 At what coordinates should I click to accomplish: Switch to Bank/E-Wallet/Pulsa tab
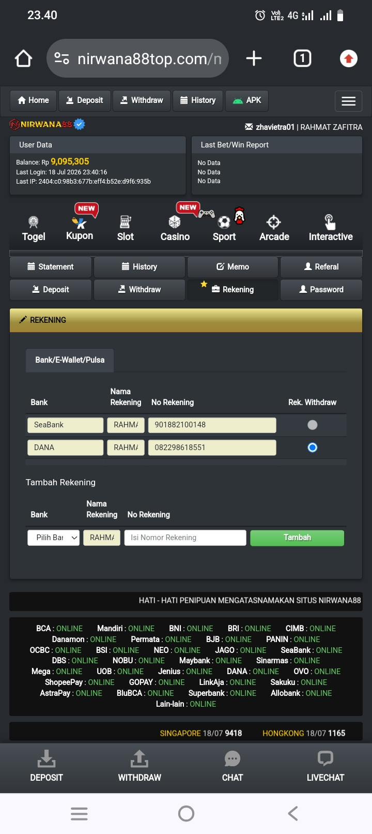pos(70,360)
